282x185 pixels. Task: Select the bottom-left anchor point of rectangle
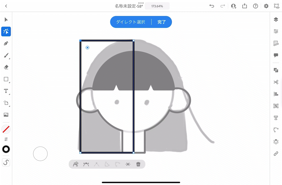[x=80, y=153]
